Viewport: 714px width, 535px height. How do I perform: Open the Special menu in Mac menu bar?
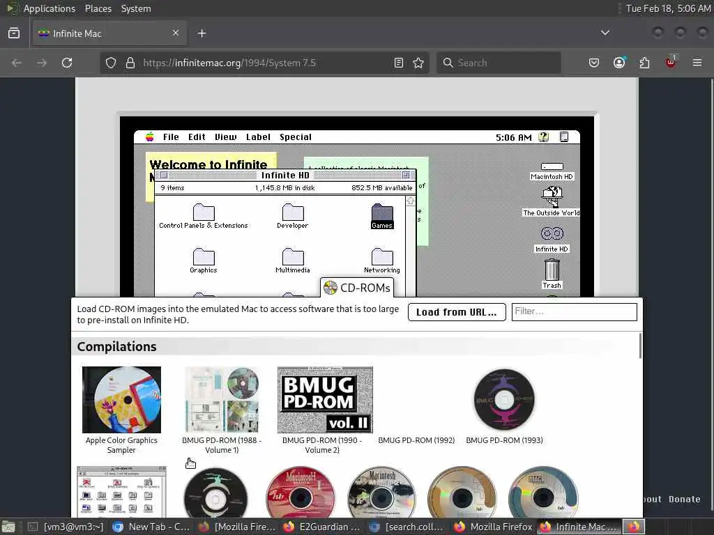coord(296,137)
